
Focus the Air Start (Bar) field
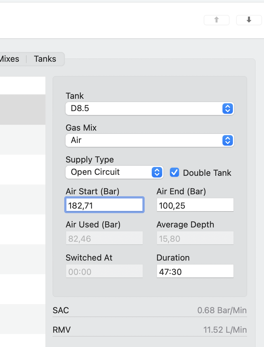pos(104,205)
